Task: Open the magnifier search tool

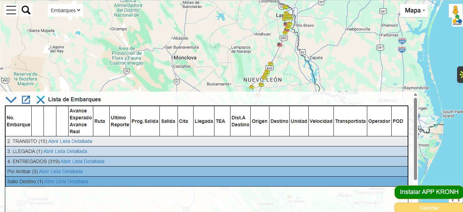Action: [x=26, y=10]
